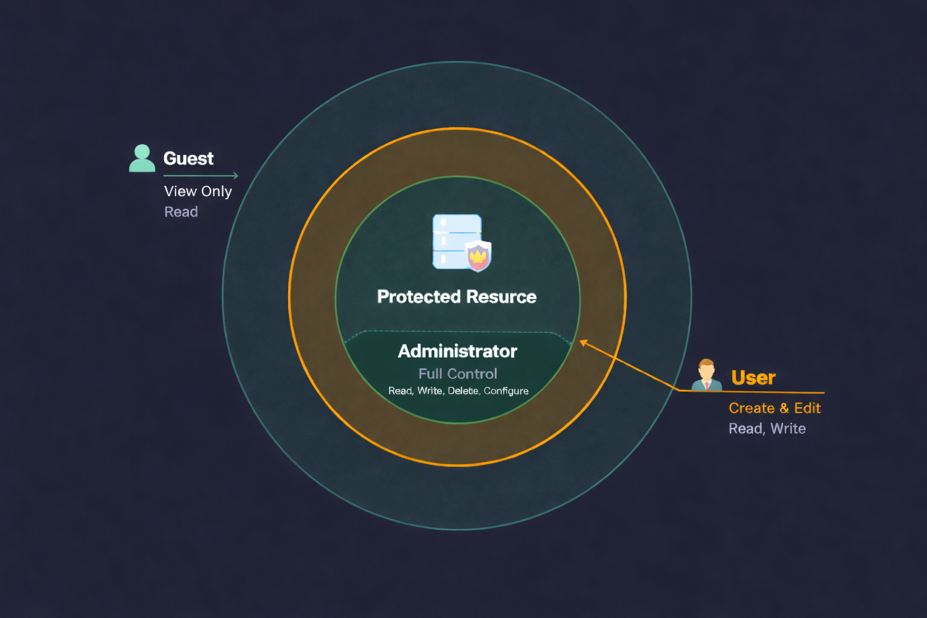Select the User person icon
This screenshot has height=618, width=927.
pos(706,375)
